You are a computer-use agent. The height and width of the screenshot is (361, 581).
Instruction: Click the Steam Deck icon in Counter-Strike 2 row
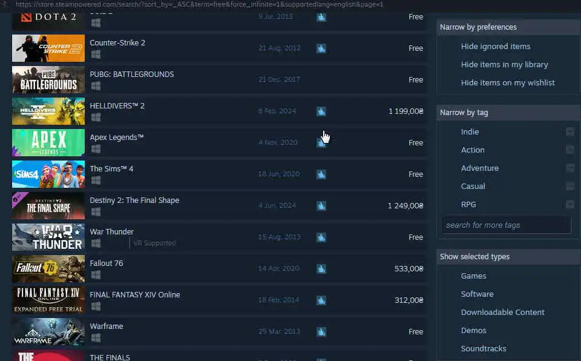click(x=321, y=48)
